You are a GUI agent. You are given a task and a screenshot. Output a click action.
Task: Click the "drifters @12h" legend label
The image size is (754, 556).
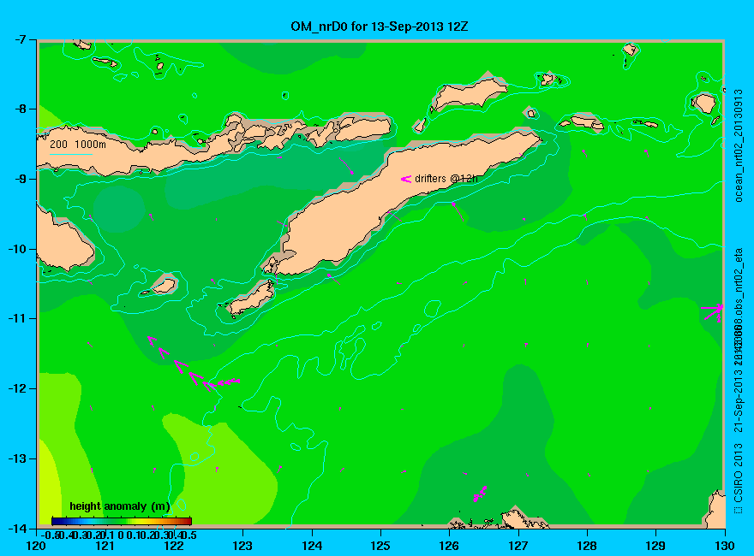pyautogui.click(x=446, y=179)
